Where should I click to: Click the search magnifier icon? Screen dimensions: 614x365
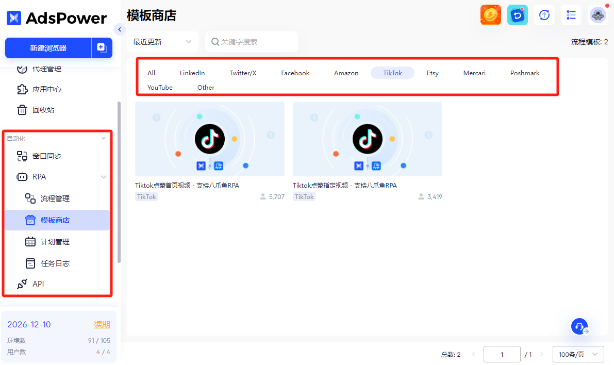(x=215, y=42)
